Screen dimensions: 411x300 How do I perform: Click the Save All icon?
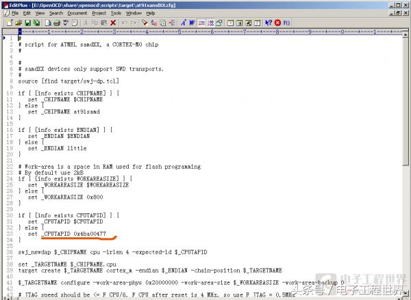37,23
